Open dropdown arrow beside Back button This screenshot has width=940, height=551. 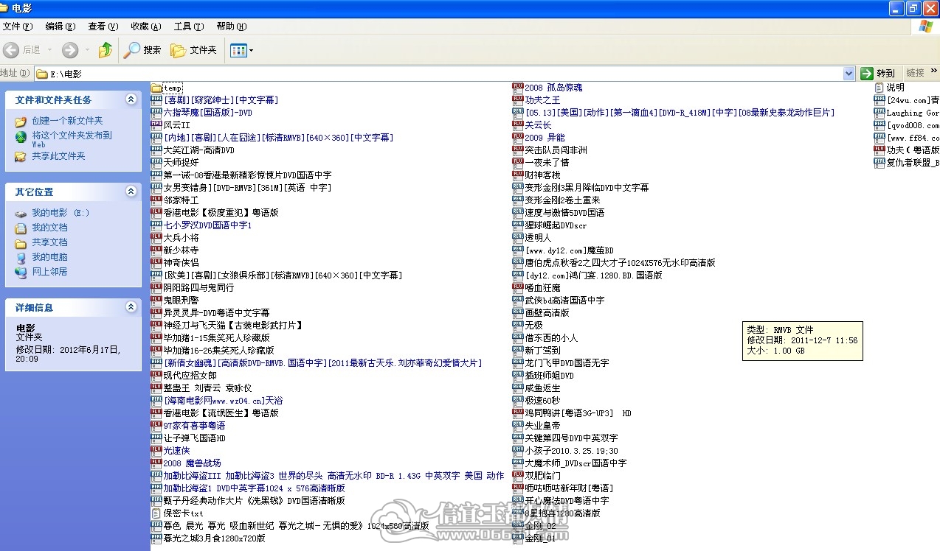point(50,50)
